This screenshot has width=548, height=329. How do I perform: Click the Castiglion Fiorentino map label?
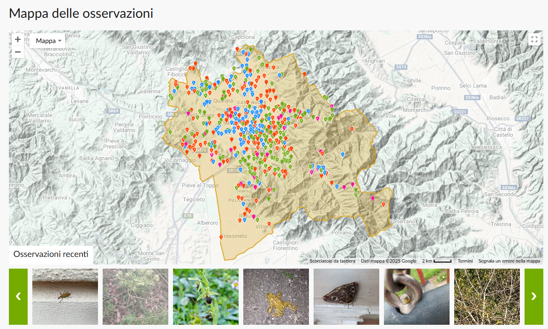click(x=285, y=245)
